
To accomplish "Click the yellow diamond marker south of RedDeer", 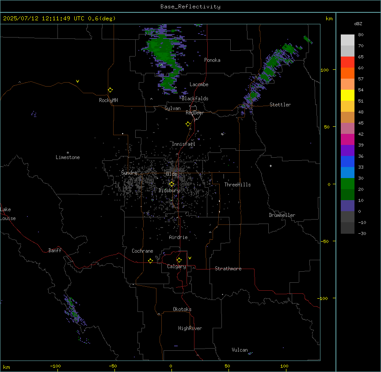I will click(x=188, y=124).
